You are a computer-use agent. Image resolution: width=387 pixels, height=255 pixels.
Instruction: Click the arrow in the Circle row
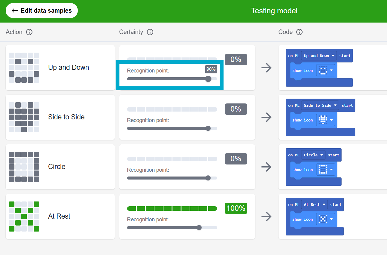click(266, 167)
